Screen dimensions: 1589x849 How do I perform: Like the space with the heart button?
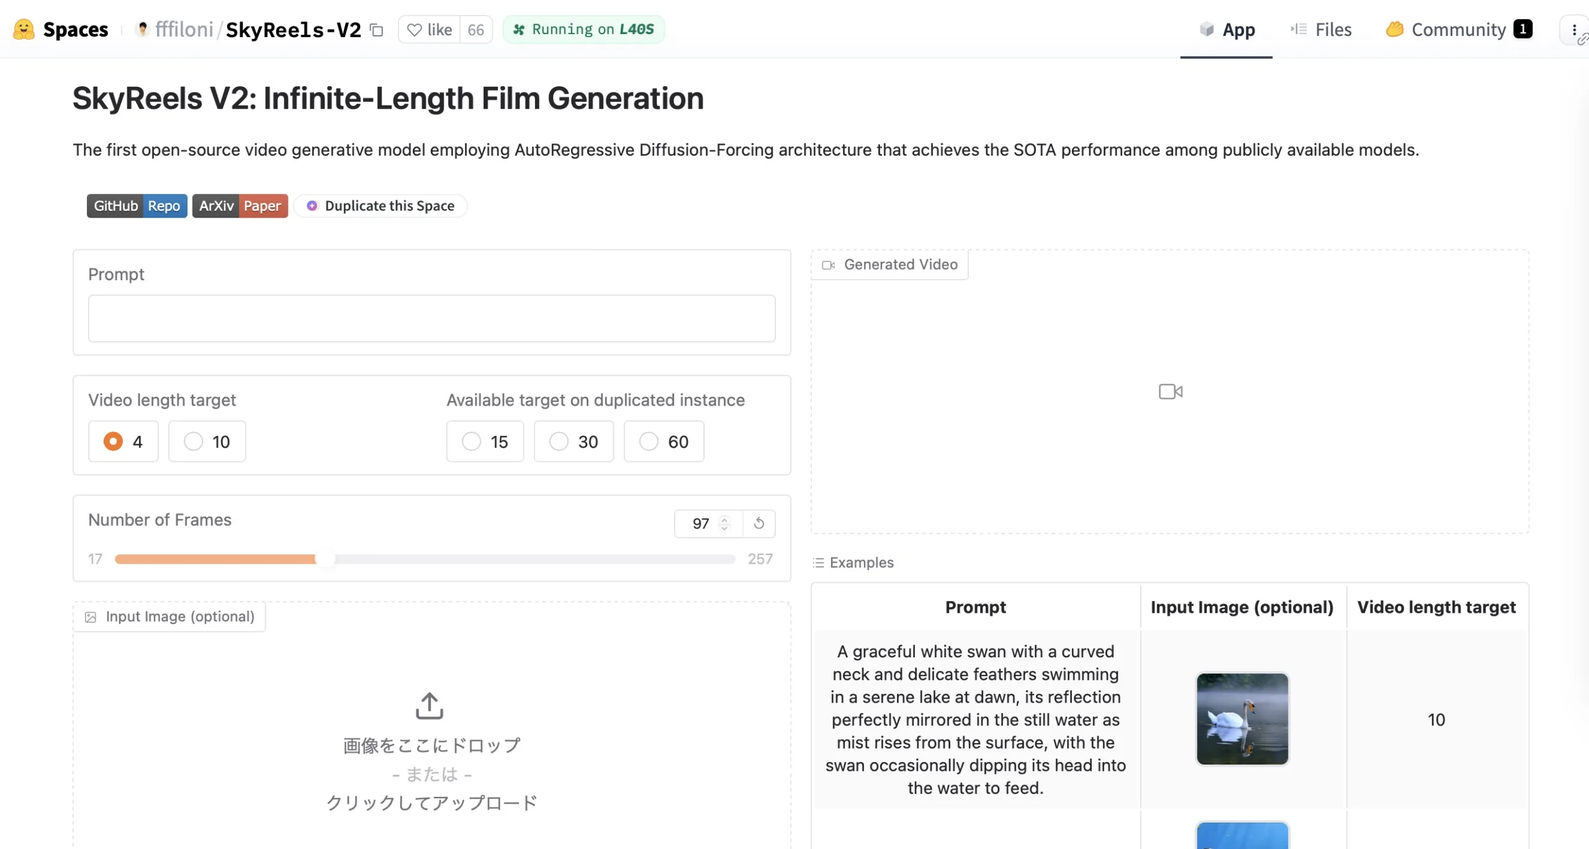click(430, 30)
